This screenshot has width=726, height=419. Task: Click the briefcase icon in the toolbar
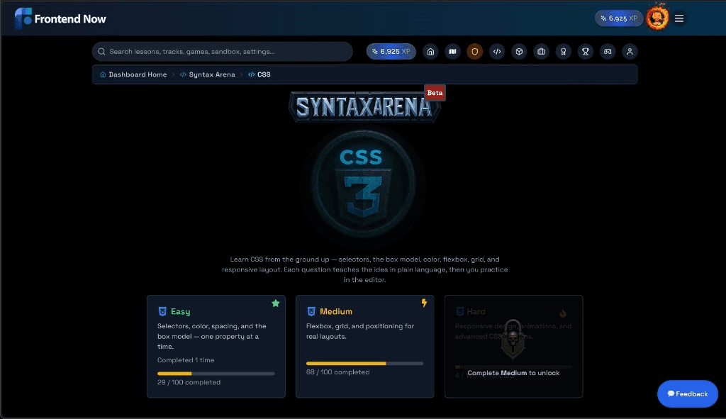(541, 51)
